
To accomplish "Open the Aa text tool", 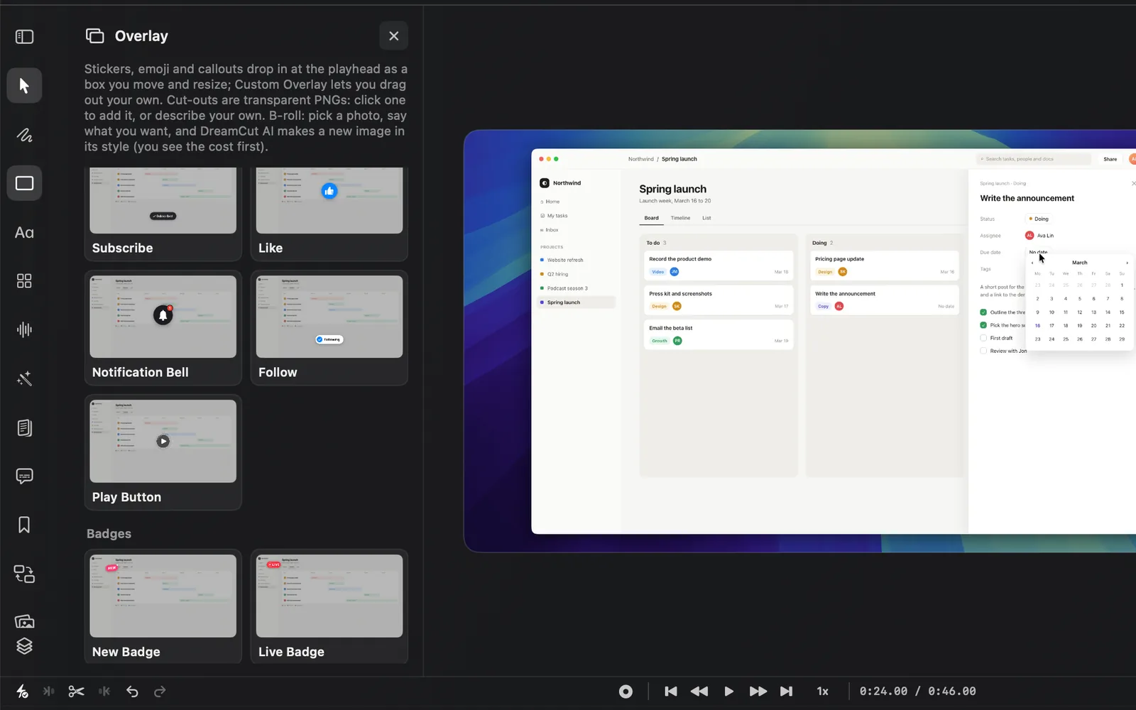I will click(24, 232).
